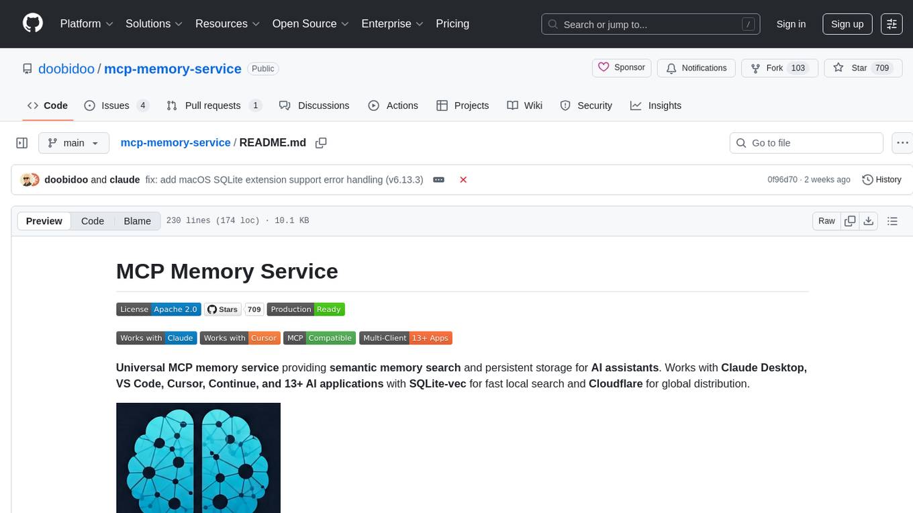The width and height of the screenshot is (913, 513).
Task: Open the document outline icon
Action: click(x=892, y=221)
